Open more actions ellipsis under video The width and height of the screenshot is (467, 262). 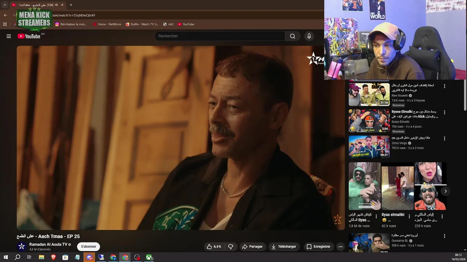[x=340, y=246]
